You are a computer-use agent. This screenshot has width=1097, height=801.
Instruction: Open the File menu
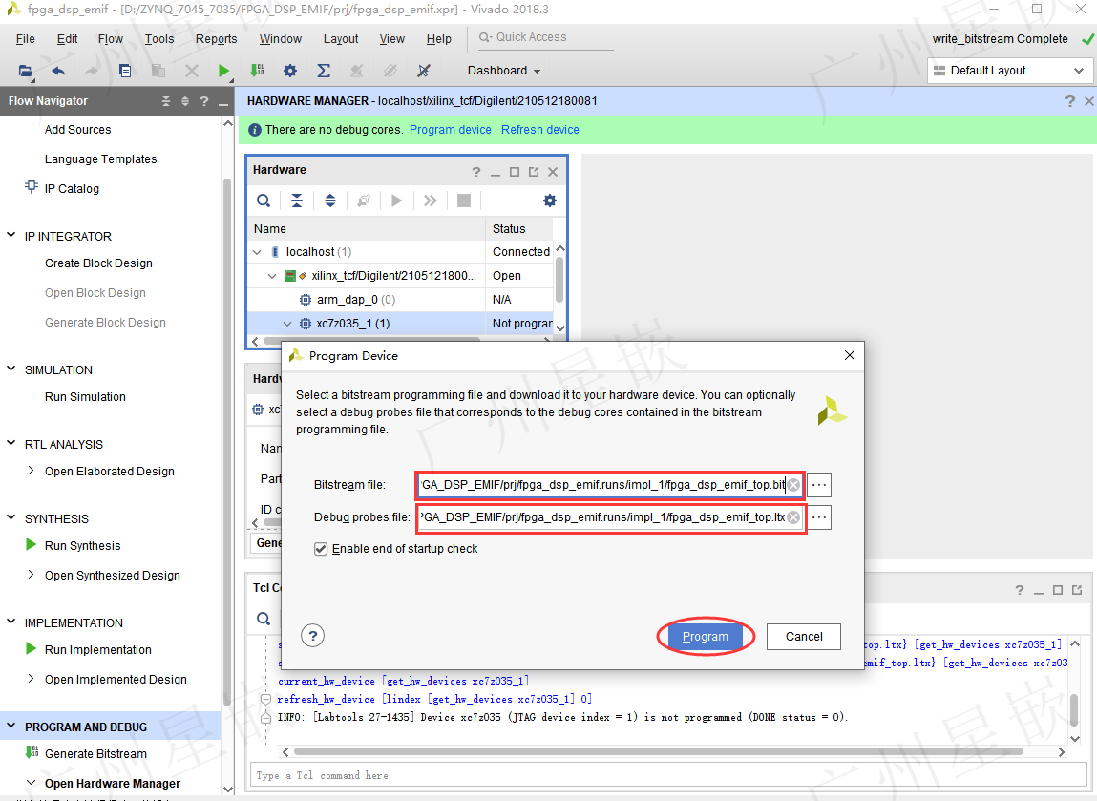tap(25, 39)
